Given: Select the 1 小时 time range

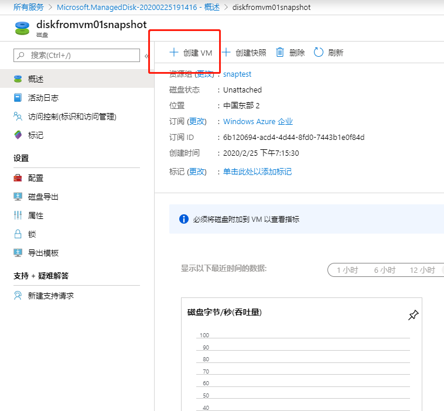Looking at the screenshot, I should (x=347, y=270).
